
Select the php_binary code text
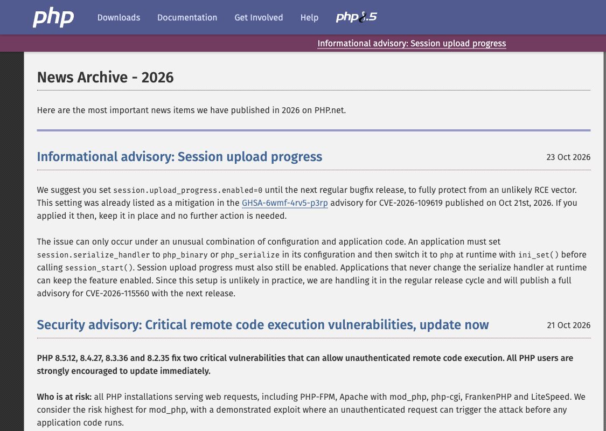pyautogui.click(x=185, y=255)
